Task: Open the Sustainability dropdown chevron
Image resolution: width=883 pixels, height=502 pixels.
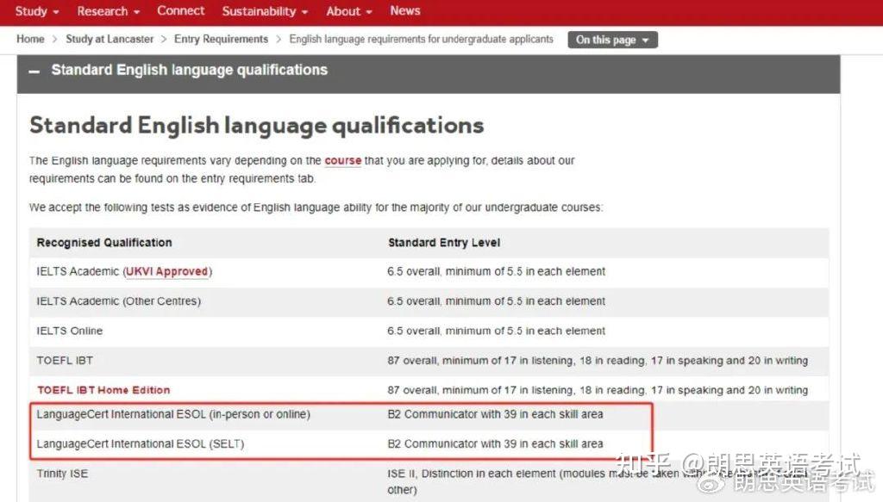Action: [x=304, y=11]
